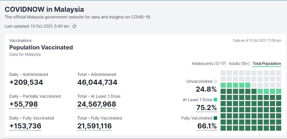Click the +55,798 partially vaccinated figure
The image size is (287, 139).
24,104
